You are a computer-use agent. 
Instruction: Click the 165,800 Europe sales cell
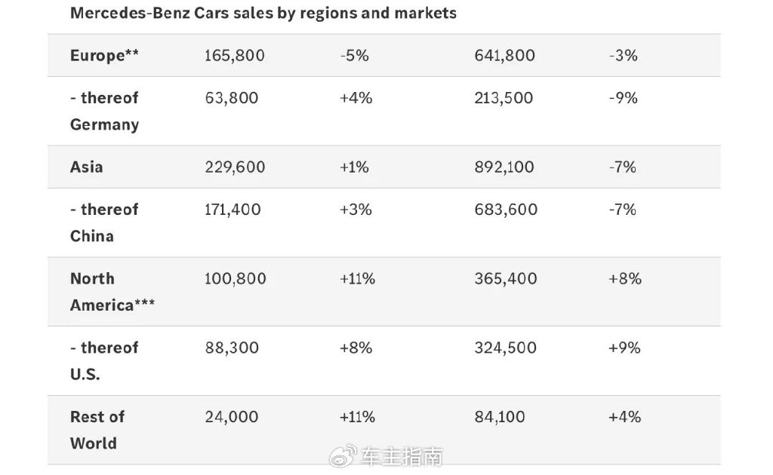(x=234, y=55)
